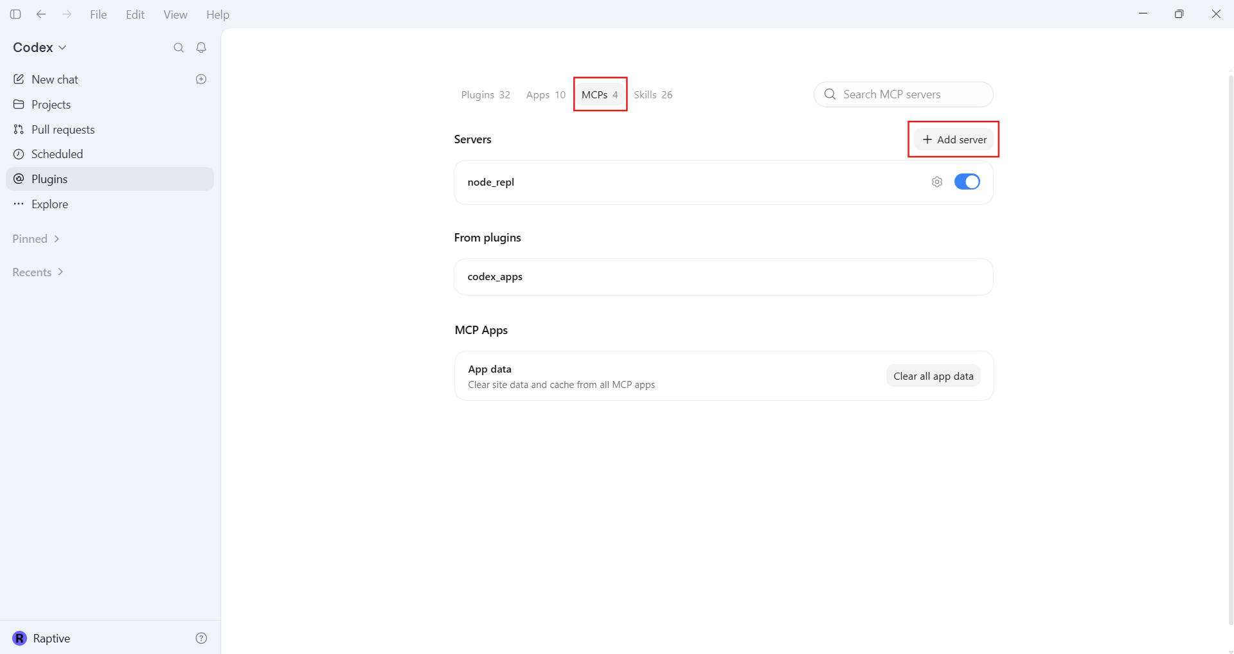This screenshot has height=654, width=1234.
Task: Click the Add server button
Action: coord(954,139)
